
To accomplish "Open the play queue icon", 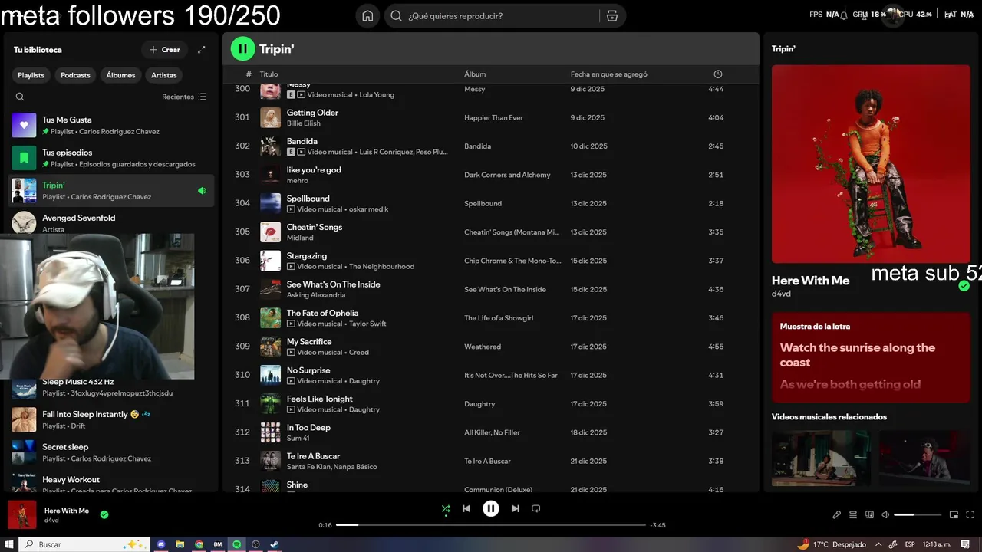I will [x=853, y=514].
